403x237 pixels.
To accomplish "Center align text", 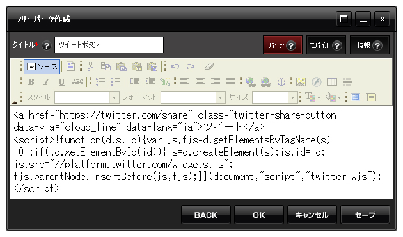I will tap(200, 82).
